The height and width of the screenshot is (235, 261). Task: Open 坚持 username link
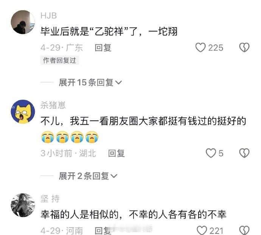click(50, 199)
